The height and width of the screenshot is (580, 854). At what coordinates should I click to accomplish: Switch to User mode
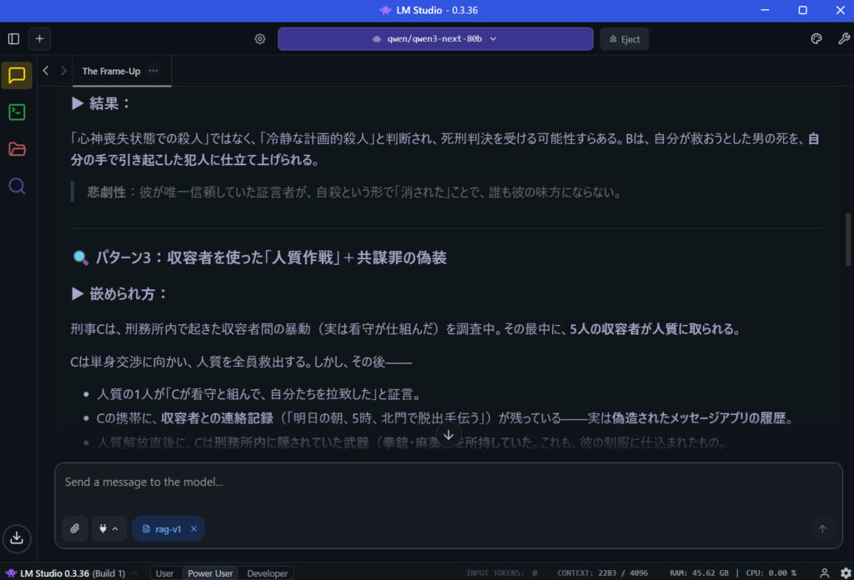[x=165, y=573]
